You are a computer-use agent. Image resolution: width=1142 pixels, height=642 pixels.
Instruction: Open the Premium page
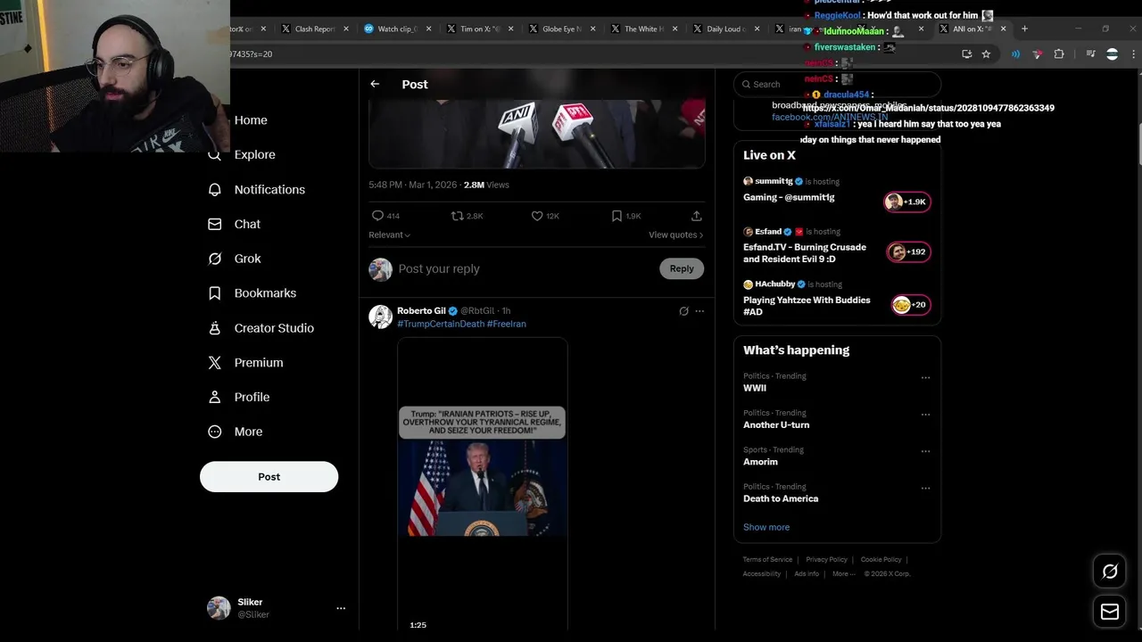tap(259, 363)
